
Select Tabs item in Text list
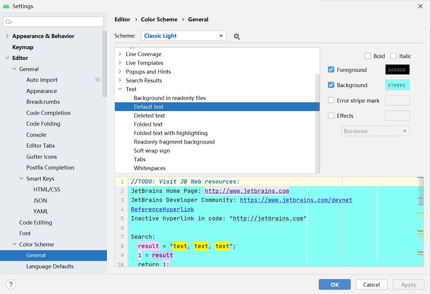click(x=140, y=159)
